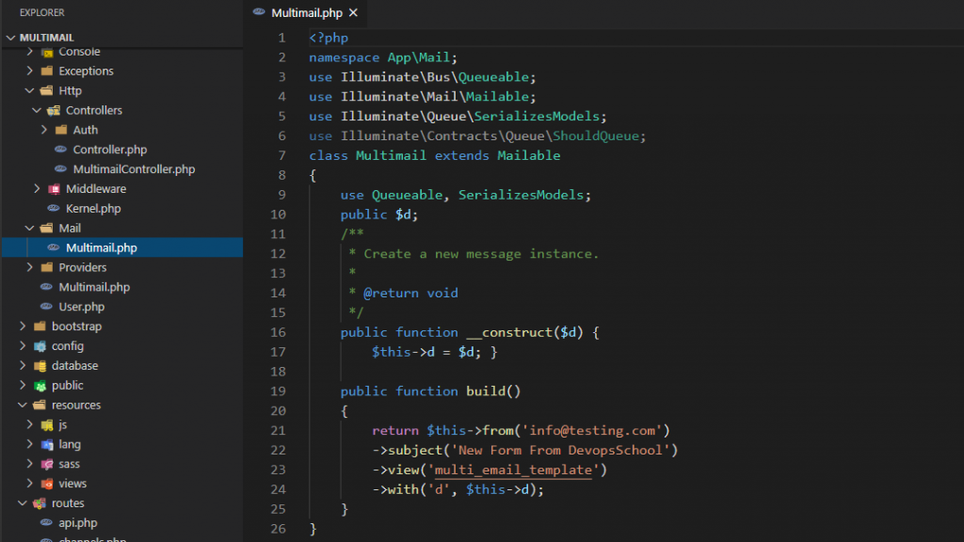Viewport: 964px width, 542px height.
Task: Click the database folder icon
Action: click(40, 366)
